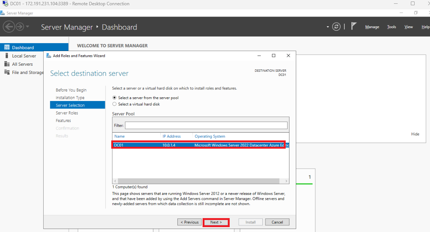This screenshot has width=430, height=232.
Task: Open the Help menu
Action: point(425,27)
